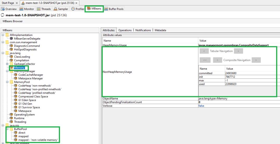Select CodeHeap 'profiled nmethods' bean icon

coord(16,93)
